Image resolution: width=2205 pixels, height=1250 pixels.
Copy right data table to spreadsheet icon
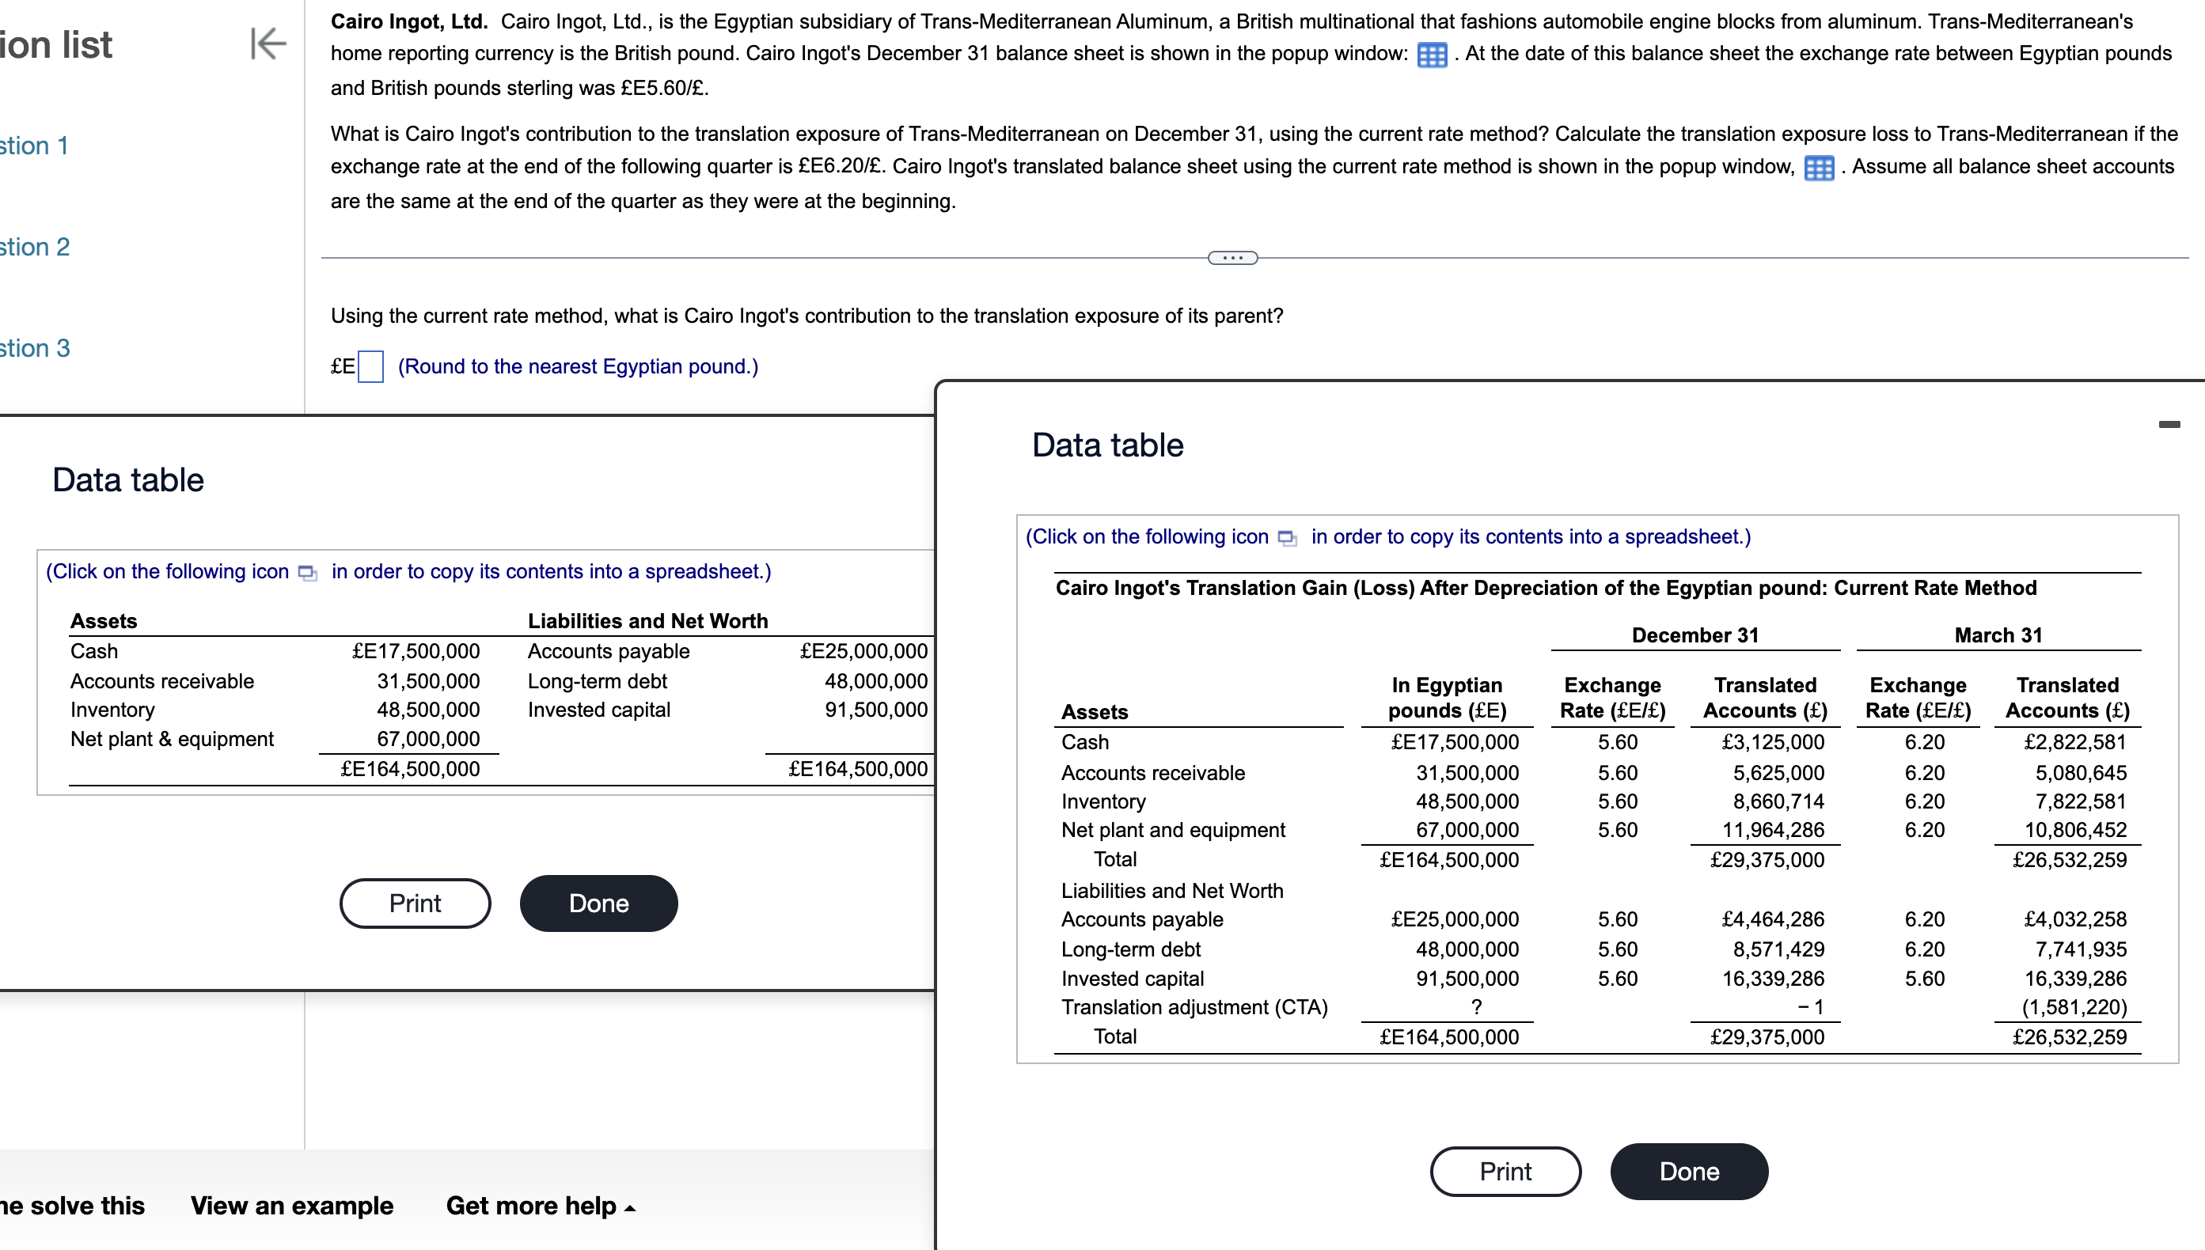pyautogui.click(x=1287, y=538)
